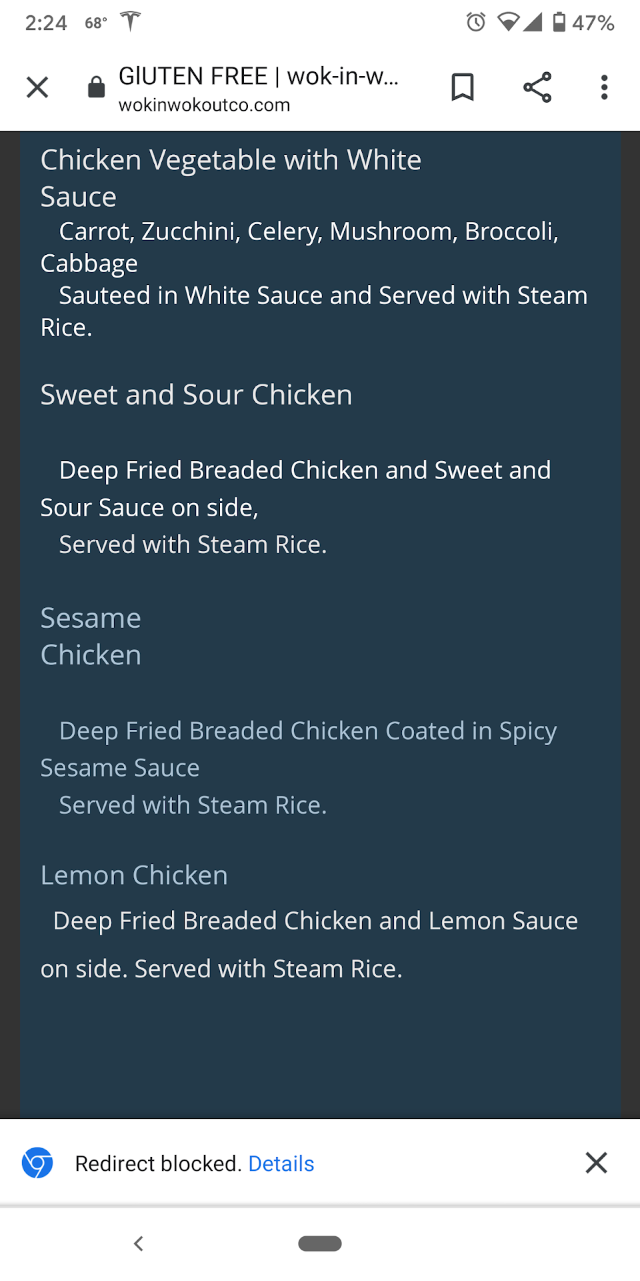640x1281 pixels.
Task: Close the Chrome custom tab
Action: click(x=37, y=87)
